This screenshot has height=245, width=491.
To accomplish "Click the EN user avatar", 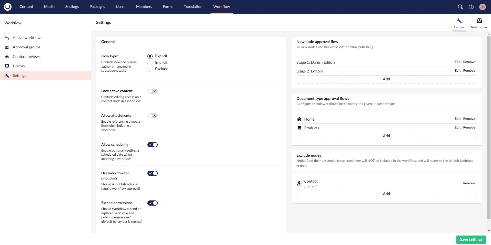I will 482,7.
